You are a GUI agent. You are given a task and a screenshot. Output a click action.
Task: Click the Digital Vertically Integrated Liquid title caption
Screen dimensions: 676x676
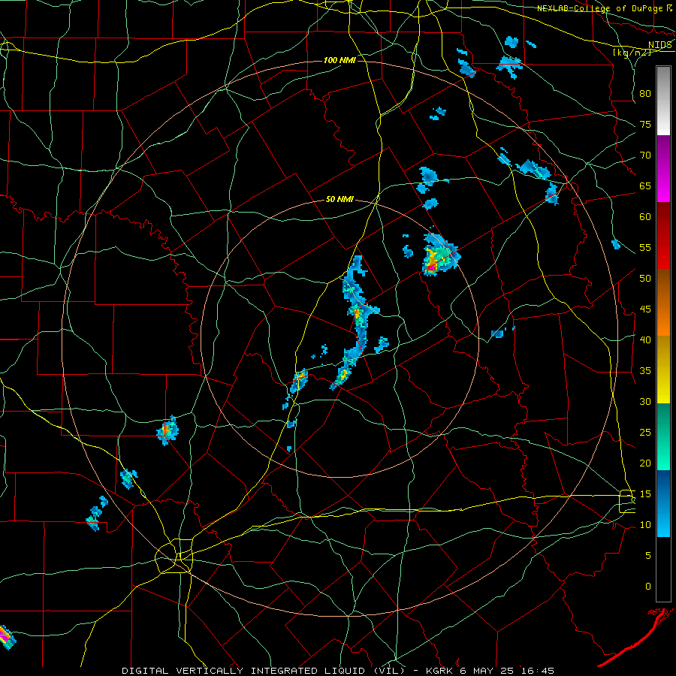click(263, 671)
